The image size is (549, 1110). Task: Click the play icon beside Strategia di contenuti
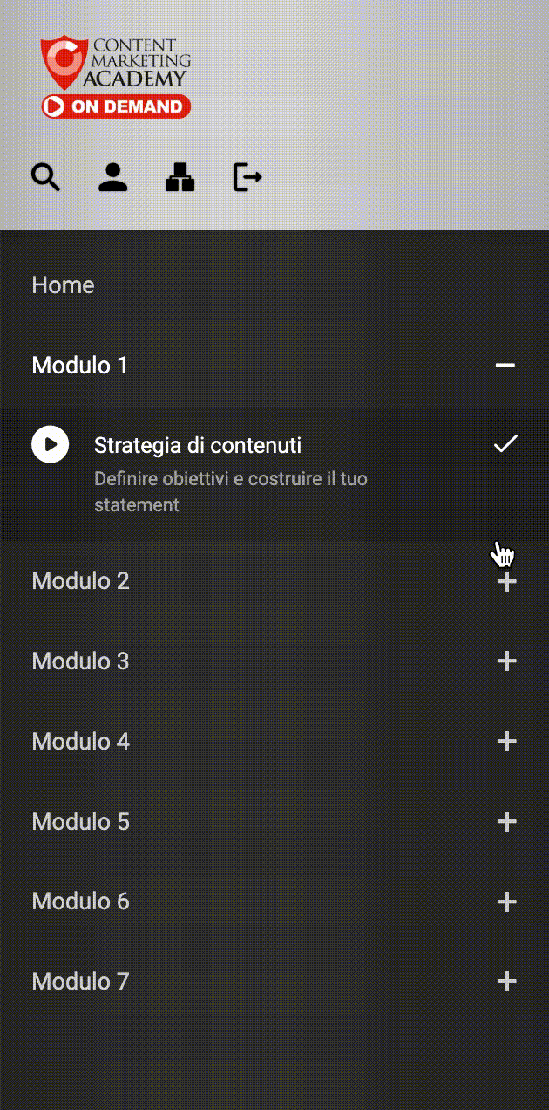pyautogui.click(x=51, y=444)
